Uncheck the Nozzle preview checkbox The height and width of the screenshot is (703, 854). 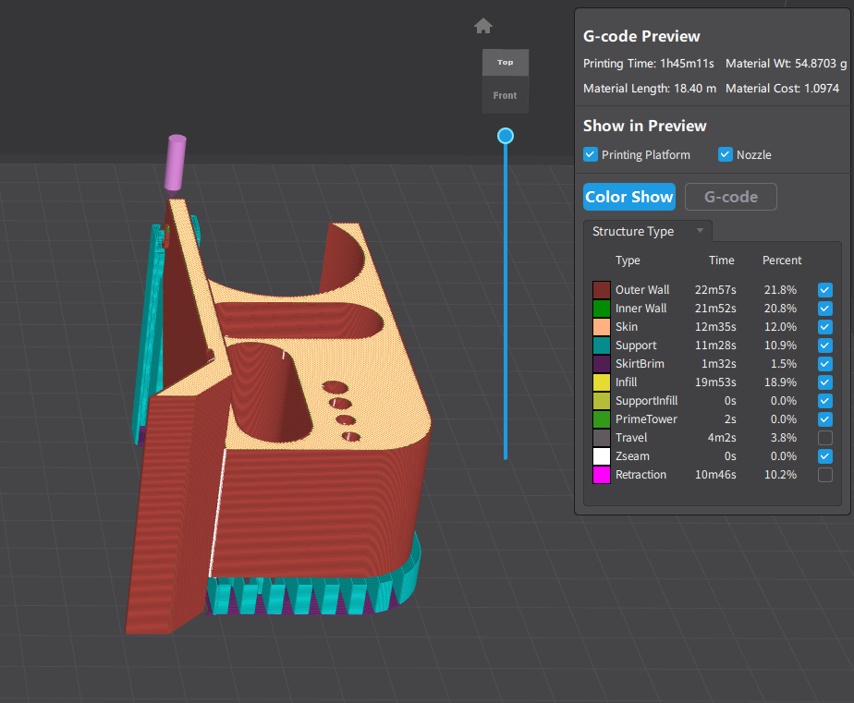coord(726,155)
